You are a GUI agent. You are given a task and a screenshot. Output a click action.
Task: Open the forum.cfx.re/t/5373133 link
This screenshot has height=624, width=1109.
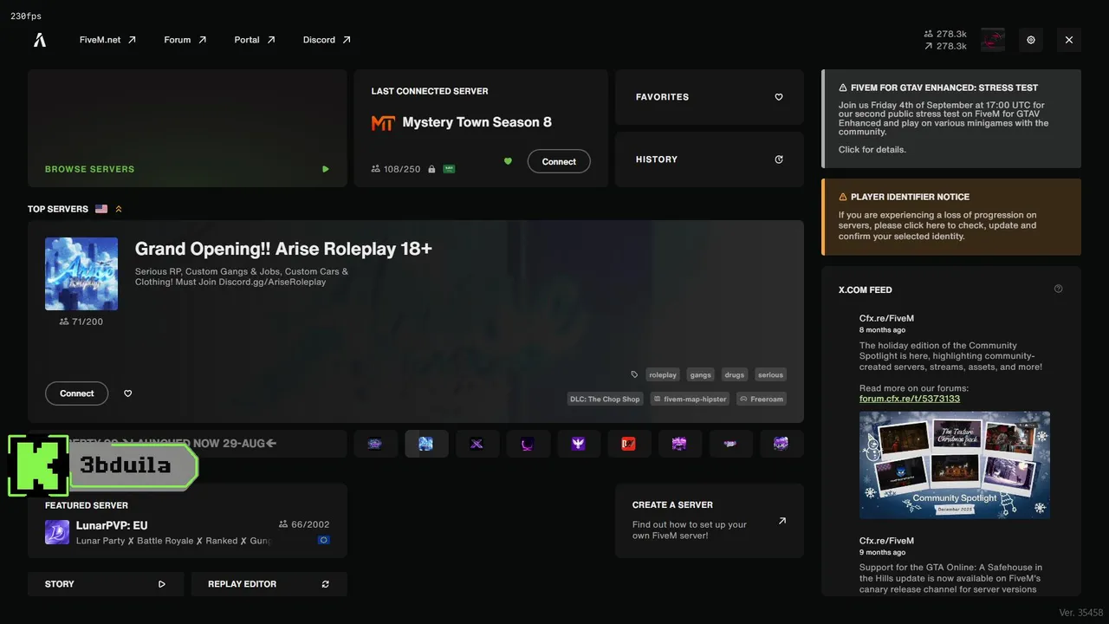click(x=910, y=399)
